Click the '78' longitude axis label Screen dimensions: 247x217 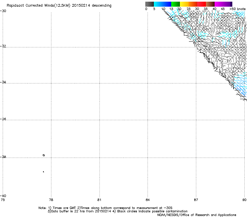point(51,200)
